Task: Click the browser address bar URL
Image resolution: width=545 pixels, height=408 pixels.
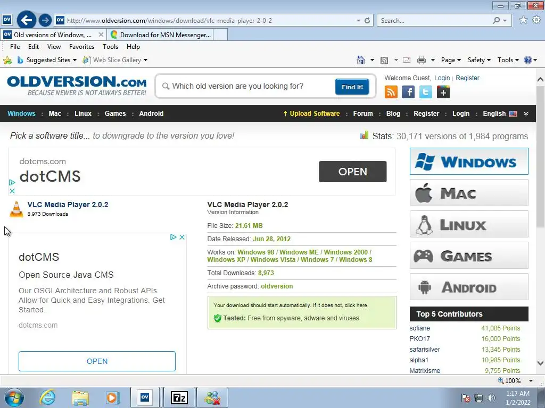Action: pos(209,21)
